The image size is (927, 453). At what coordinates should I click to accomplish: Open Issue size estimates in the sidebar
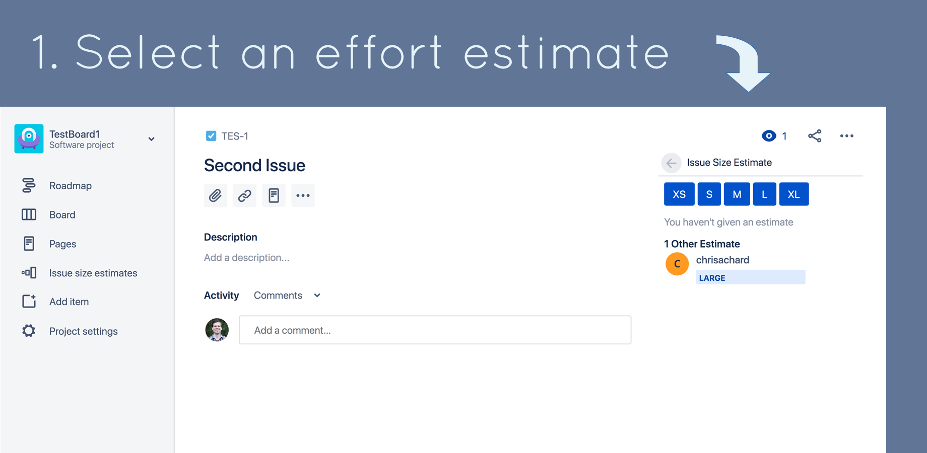click(x=93, y=273)
